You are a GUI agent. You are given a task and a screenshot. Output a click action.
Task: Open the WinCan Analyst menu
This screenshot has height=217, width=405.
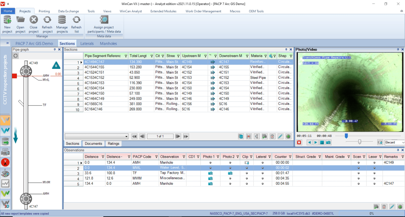point(130,11)
